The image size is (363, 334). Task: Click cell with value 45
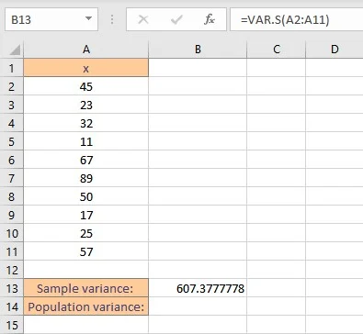(x=86, y=86)
